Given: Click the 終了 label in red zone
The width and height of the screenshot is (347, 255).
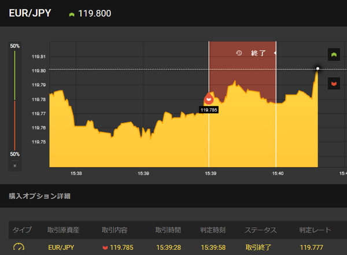Looking at the screenshot, I should tap(259, 53).
